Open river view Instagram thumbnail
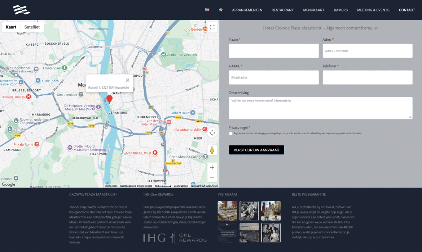 coord(249,233)
